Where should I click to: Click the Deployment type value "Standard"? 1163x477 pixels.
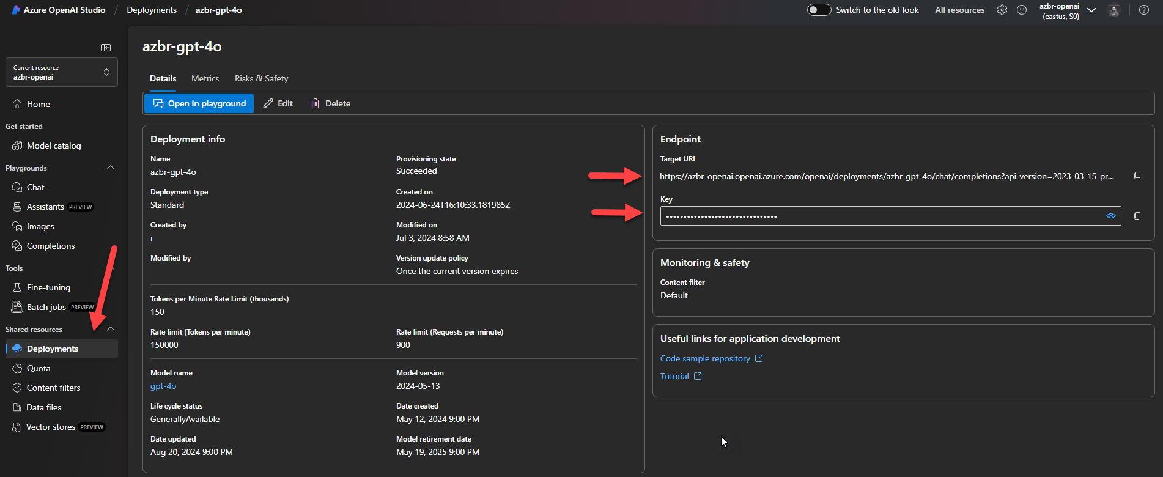point(168,205)
